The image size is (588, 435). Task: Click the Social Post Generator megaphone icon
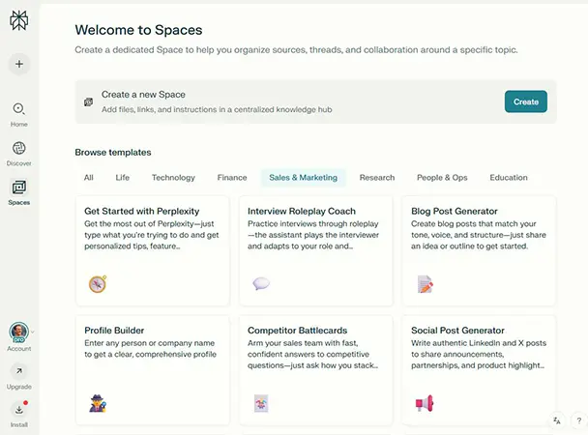(x=425, y=403)
